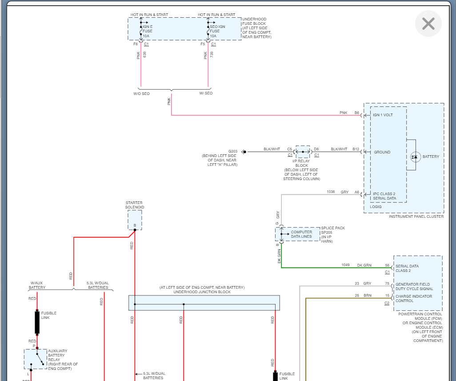Click the Underhood Junction Block bar

pos(204,303)
